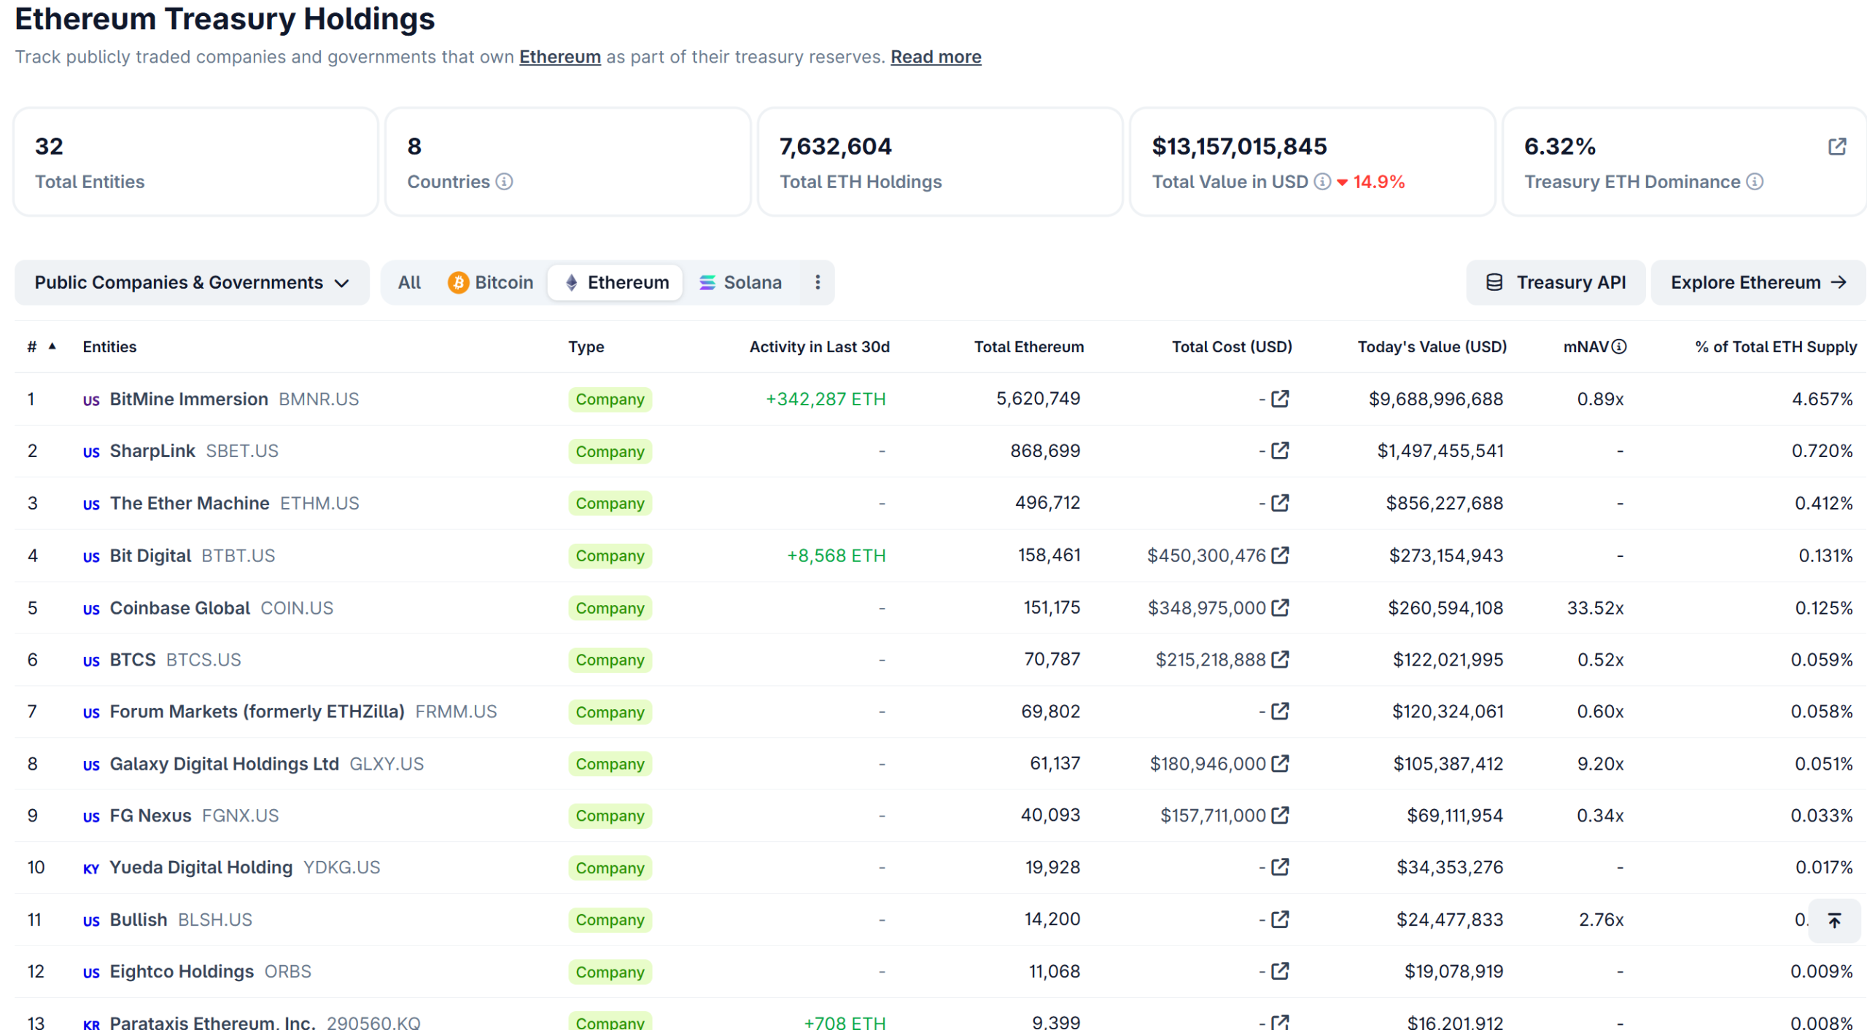Switch to the Bitcoin tab
This screenshot has height=1030, width=1867.
tap(490, 282)
